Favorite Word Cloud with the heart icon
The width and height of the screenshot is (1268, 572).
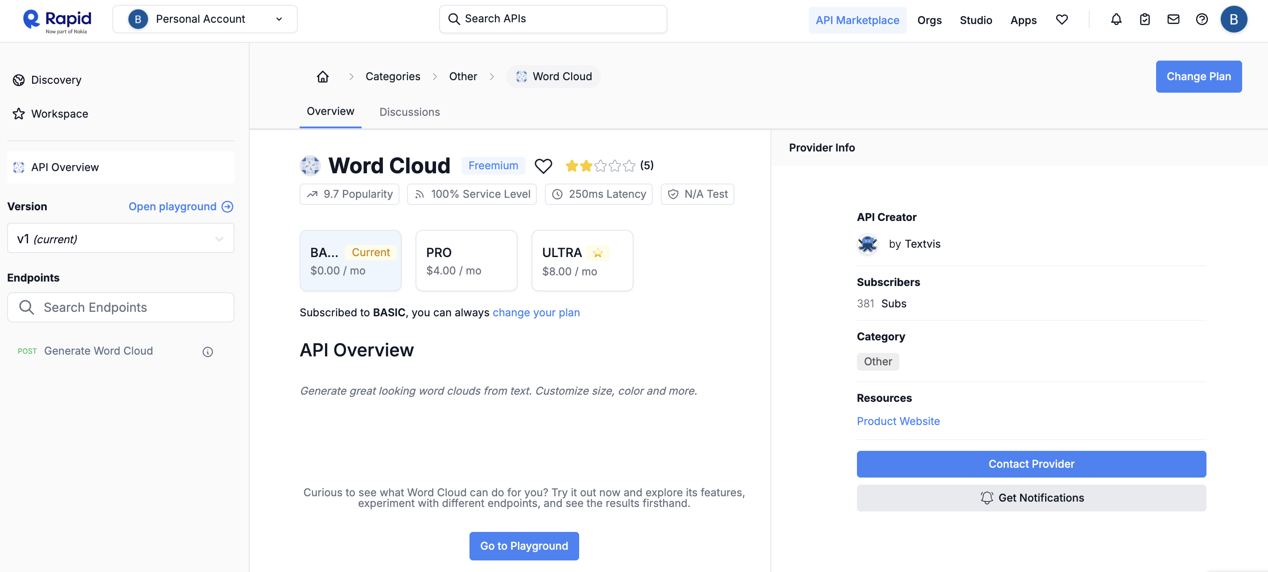coord(543,166)
